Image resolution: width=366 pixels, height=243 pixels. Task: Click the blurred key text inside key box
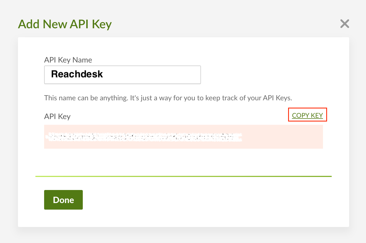click(144, 137)
